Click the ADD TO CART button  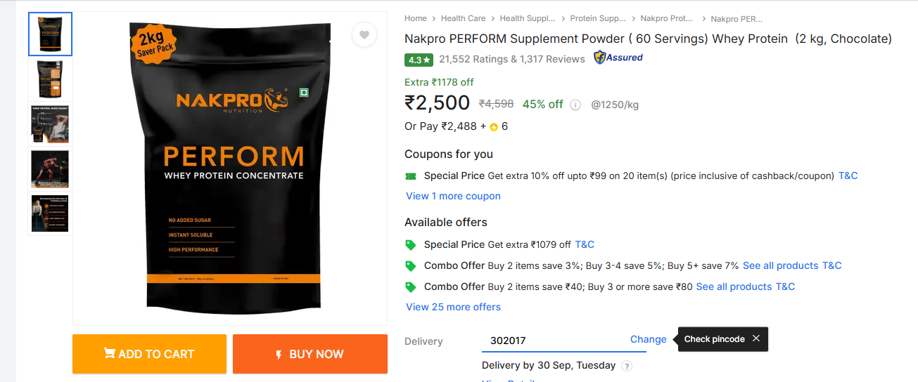pos(149,354)
